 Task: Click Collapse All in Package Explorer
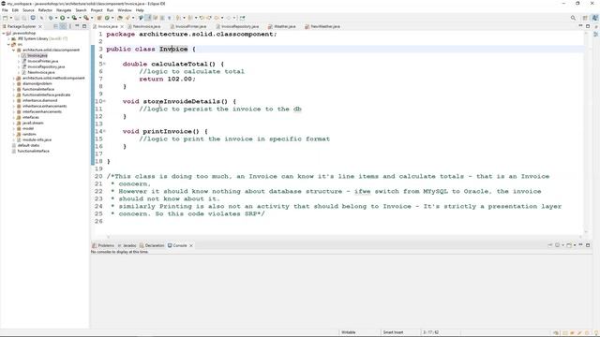coord(56,26)
